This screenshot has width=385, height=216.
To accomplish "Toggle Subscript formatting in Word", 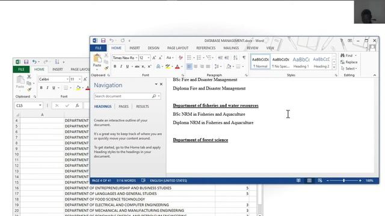I will coord(143,67).
